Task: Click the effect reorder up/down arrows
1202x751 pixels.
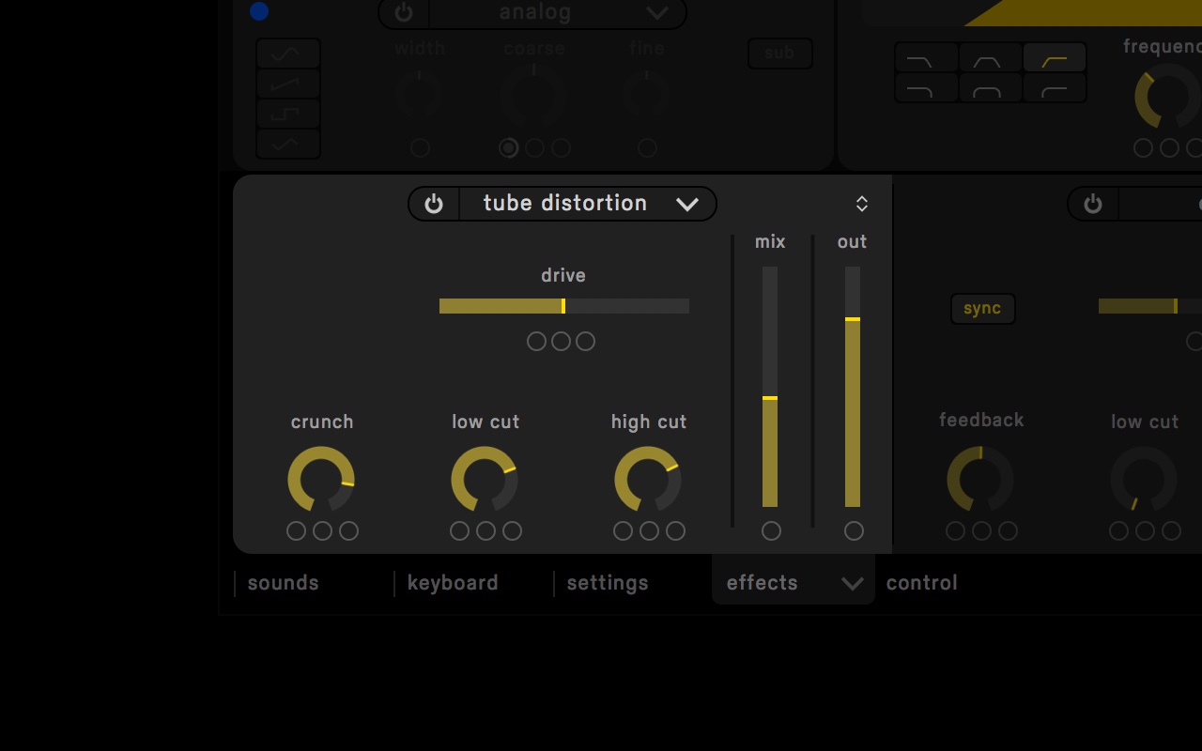Action: (861, 204)
